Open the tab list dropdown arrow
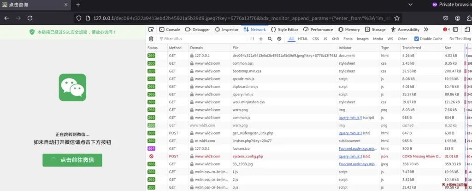 tap(410, 5)
